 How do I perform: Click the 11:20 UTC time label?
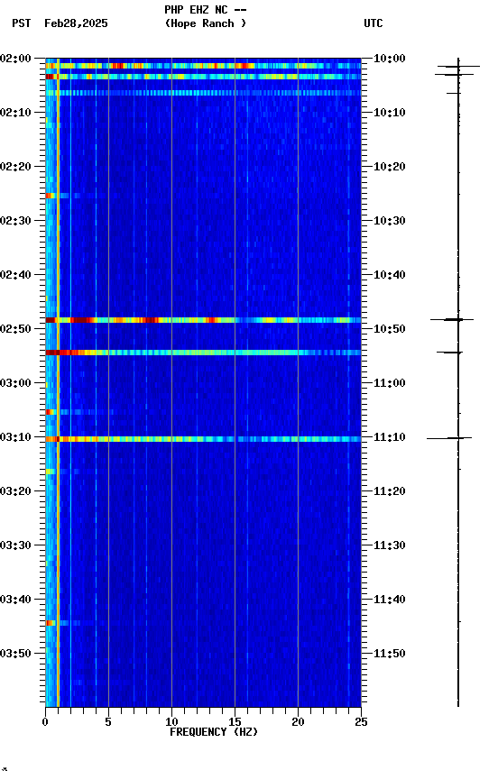coord(389,491)
